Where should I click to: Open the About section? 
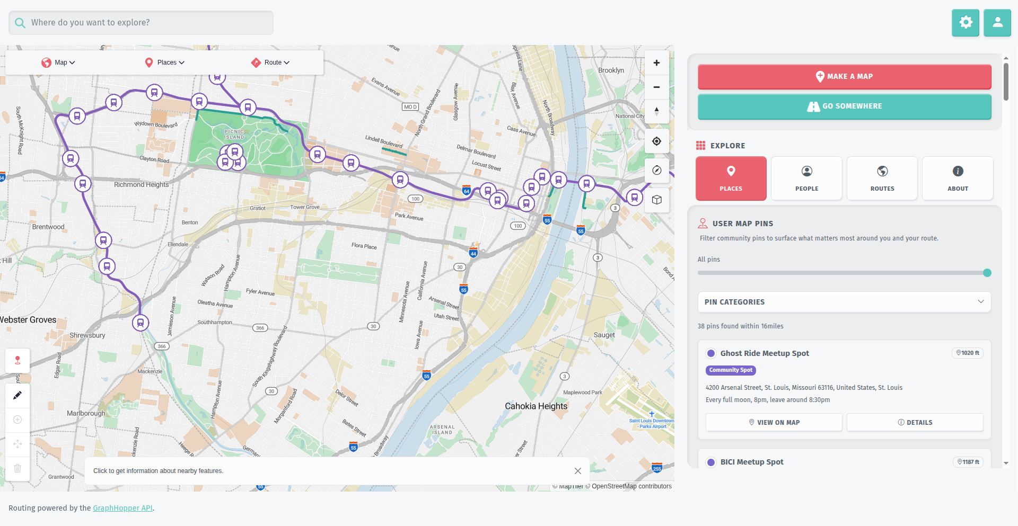[958, 178]
